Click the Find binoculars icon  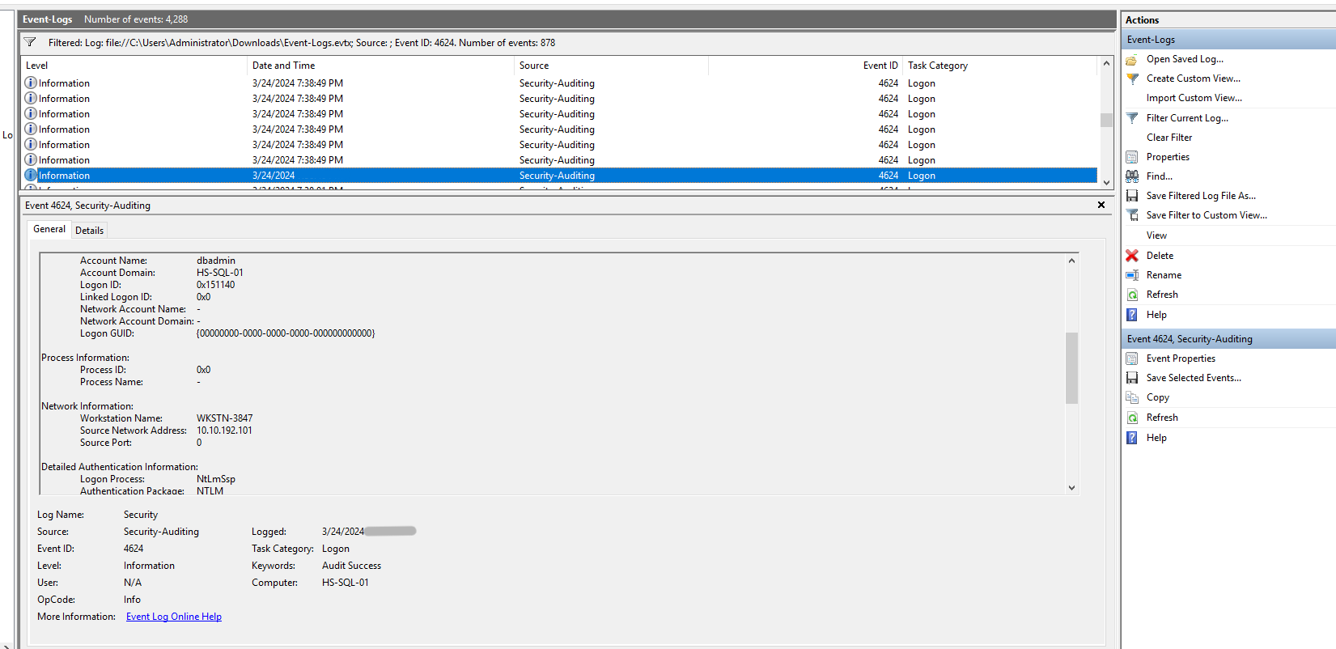[1132, 176]
